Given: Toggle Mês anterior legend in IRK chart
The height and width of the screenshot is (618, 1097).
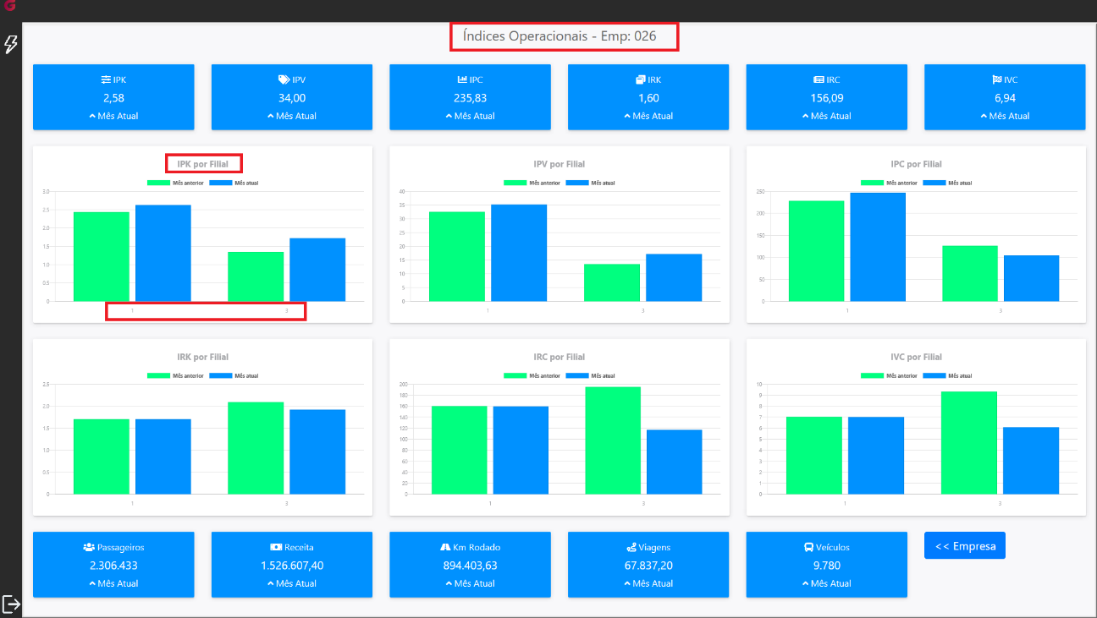Looking at the screenshot, I should 175,375.
